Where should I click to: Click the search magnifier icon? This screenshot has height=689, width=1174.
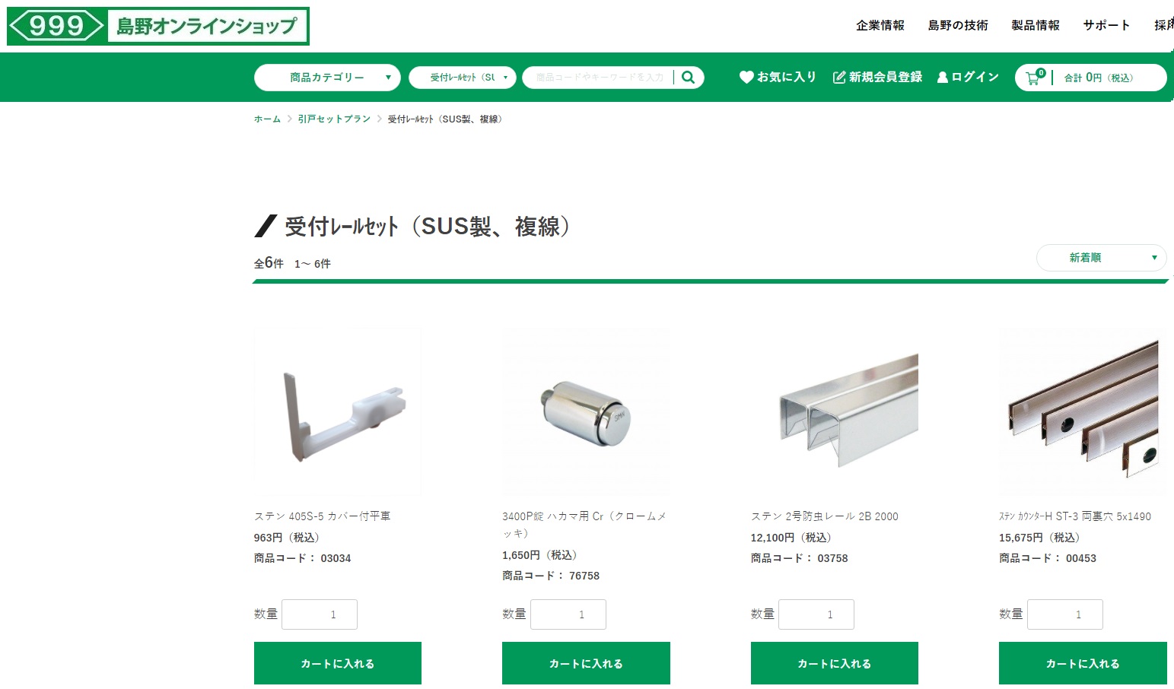tap(688, 77)
